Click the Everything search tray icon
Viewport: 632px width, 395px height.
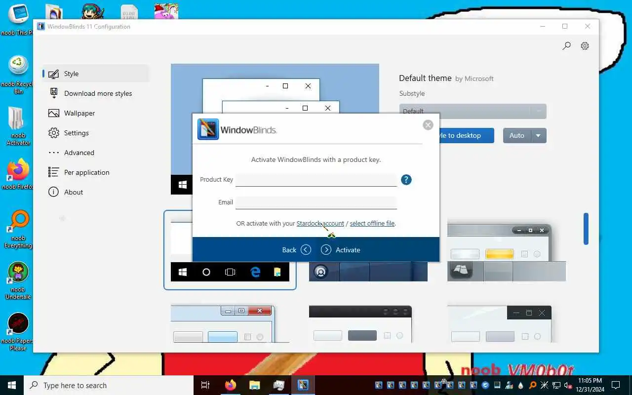tap(532, 385)
